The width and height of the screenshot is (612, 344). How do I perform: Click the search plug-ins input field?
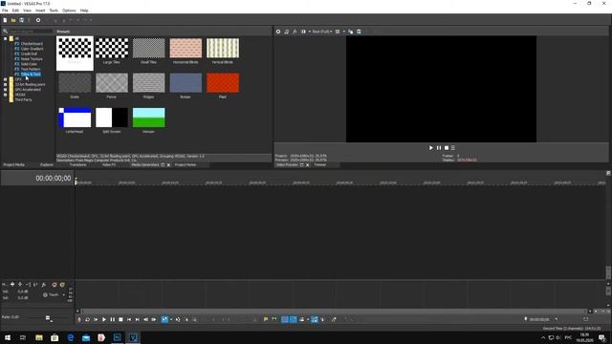click(x=31, y=32)
